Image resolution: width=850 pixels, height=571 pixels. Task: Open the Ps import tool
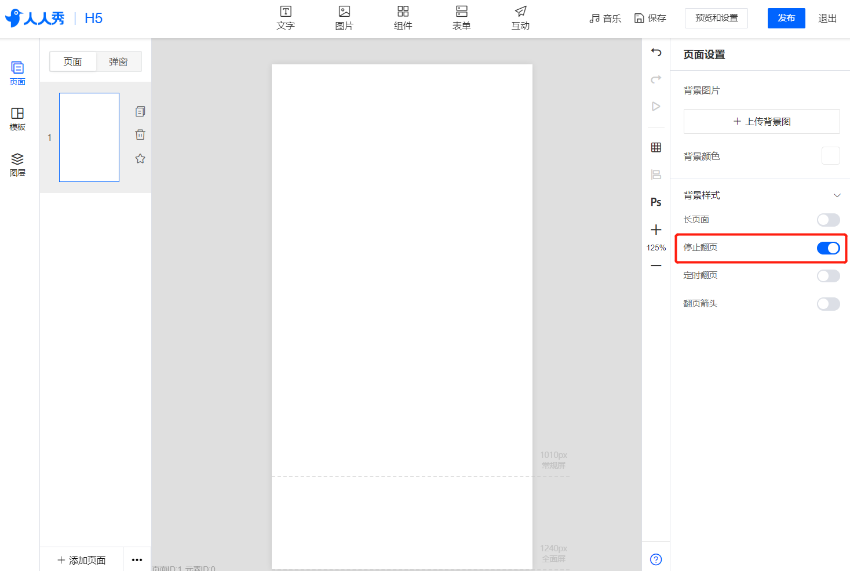click(x=656, y=202)
